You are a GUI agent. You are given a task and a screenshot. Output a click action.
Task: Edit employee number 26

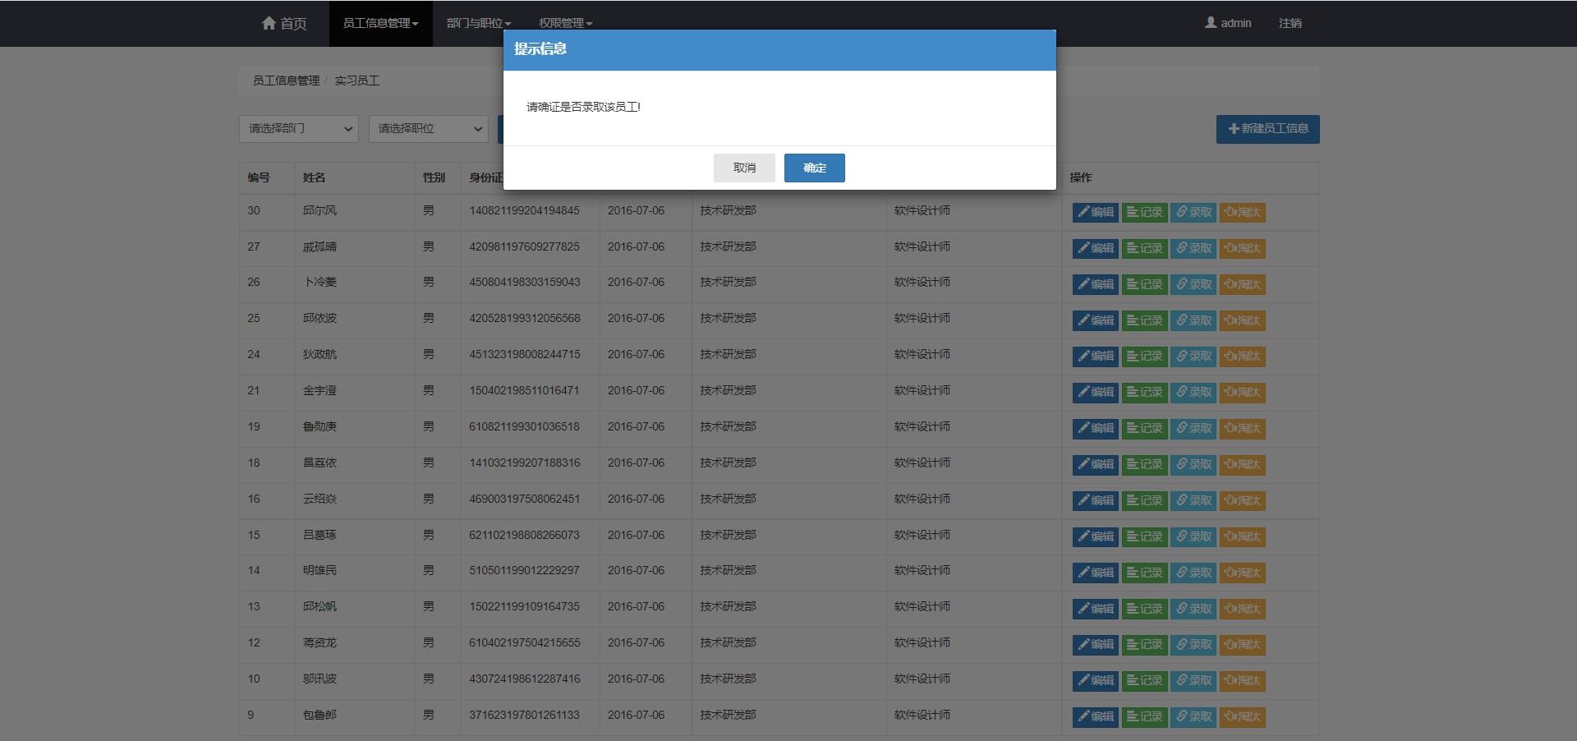point(1095,284)
